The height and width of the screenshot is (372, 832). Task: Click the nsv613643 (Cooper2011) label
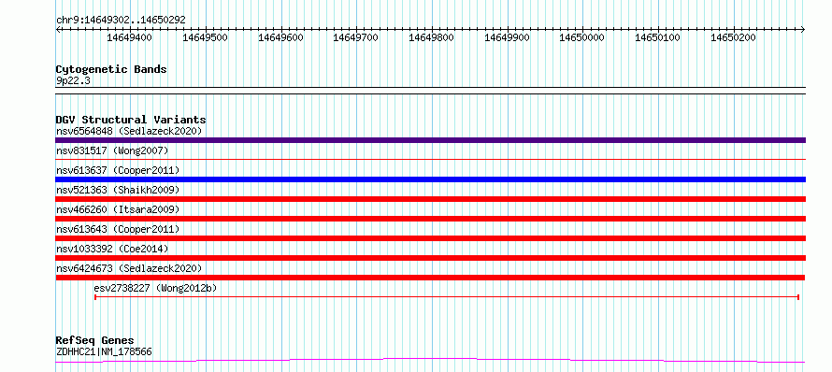(x=118, y=229)
